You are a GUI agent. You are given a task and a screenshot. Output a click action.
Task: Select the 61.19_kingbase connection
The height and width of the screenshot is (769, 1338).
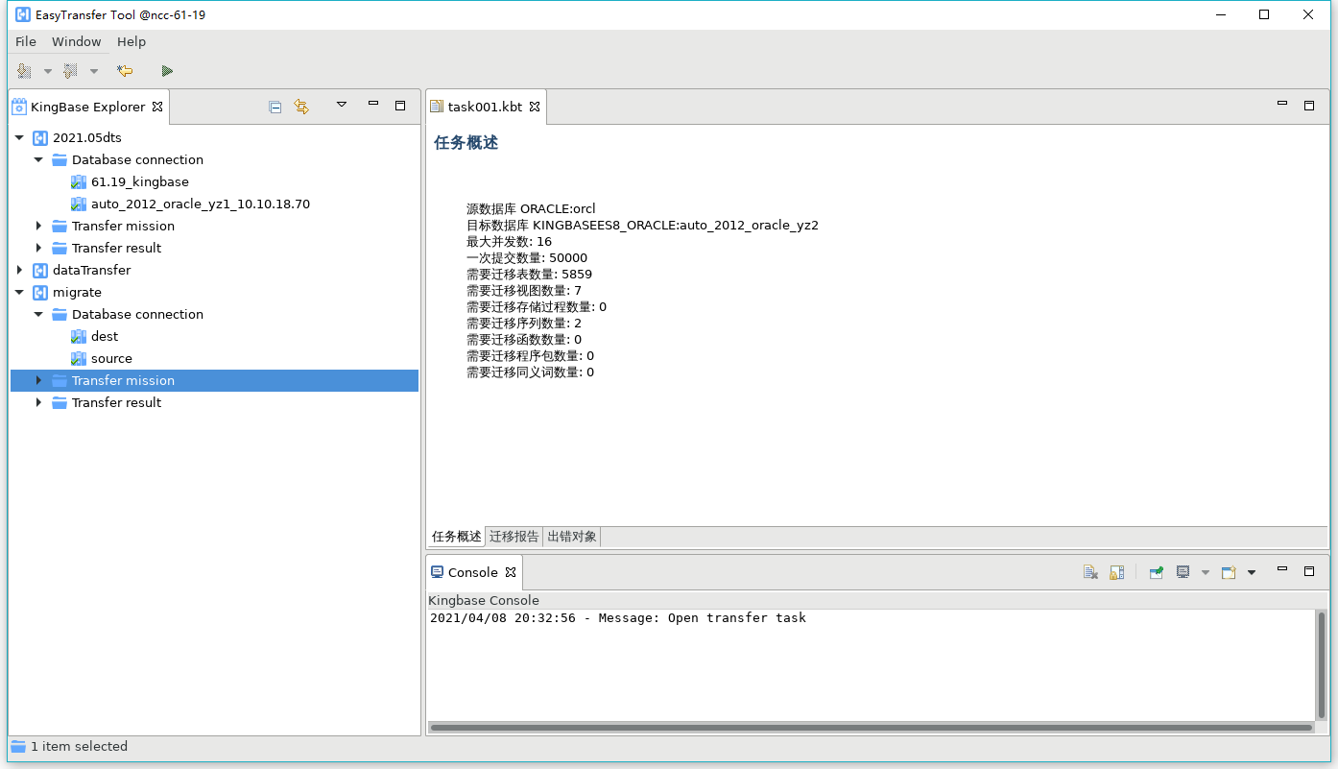140,182
